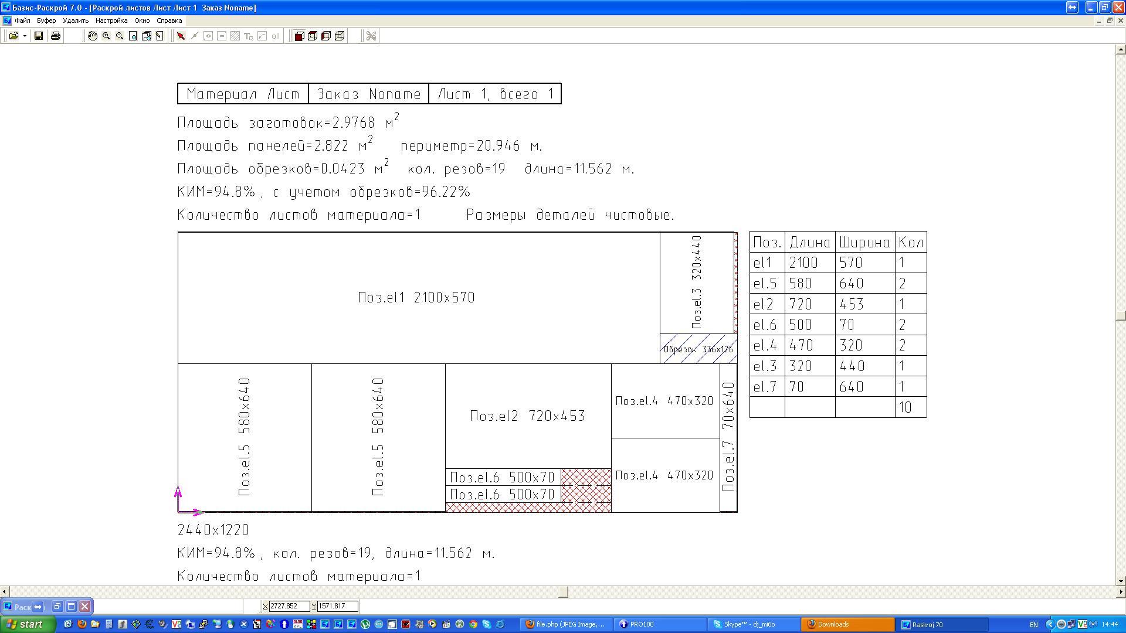
Task: Open the Файл menu
Action: pyautogui.click(x=22, y=21)
